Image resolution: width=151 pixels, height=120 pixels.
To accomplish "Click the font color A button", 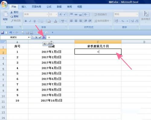I will tap(56, 21).
